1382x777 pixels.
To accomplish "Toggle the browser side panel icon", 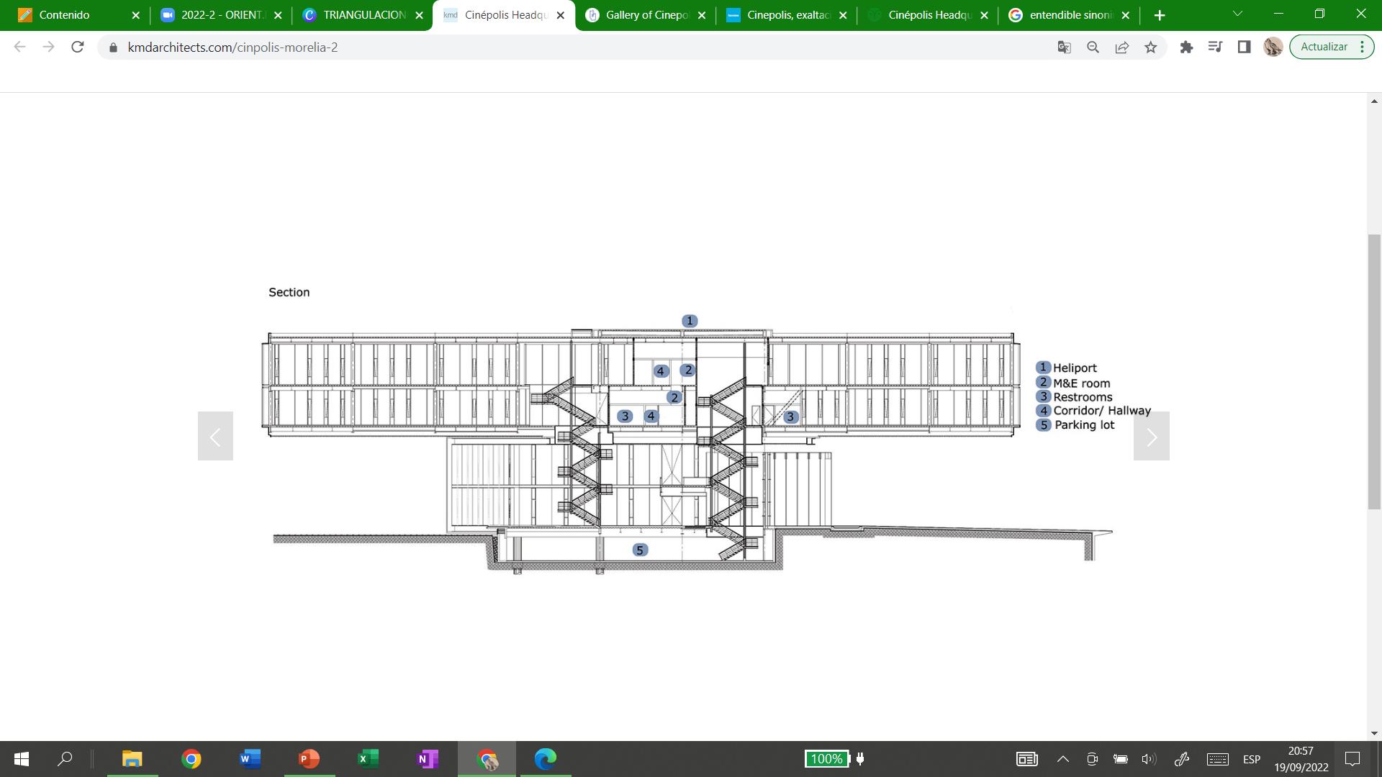I will click(1244, 47).
